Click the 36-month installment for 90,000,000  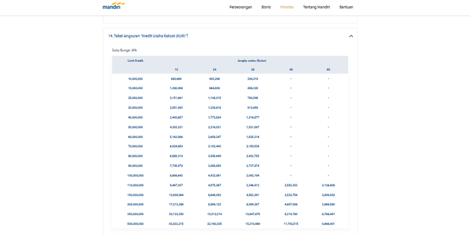[x=253, y=166]
